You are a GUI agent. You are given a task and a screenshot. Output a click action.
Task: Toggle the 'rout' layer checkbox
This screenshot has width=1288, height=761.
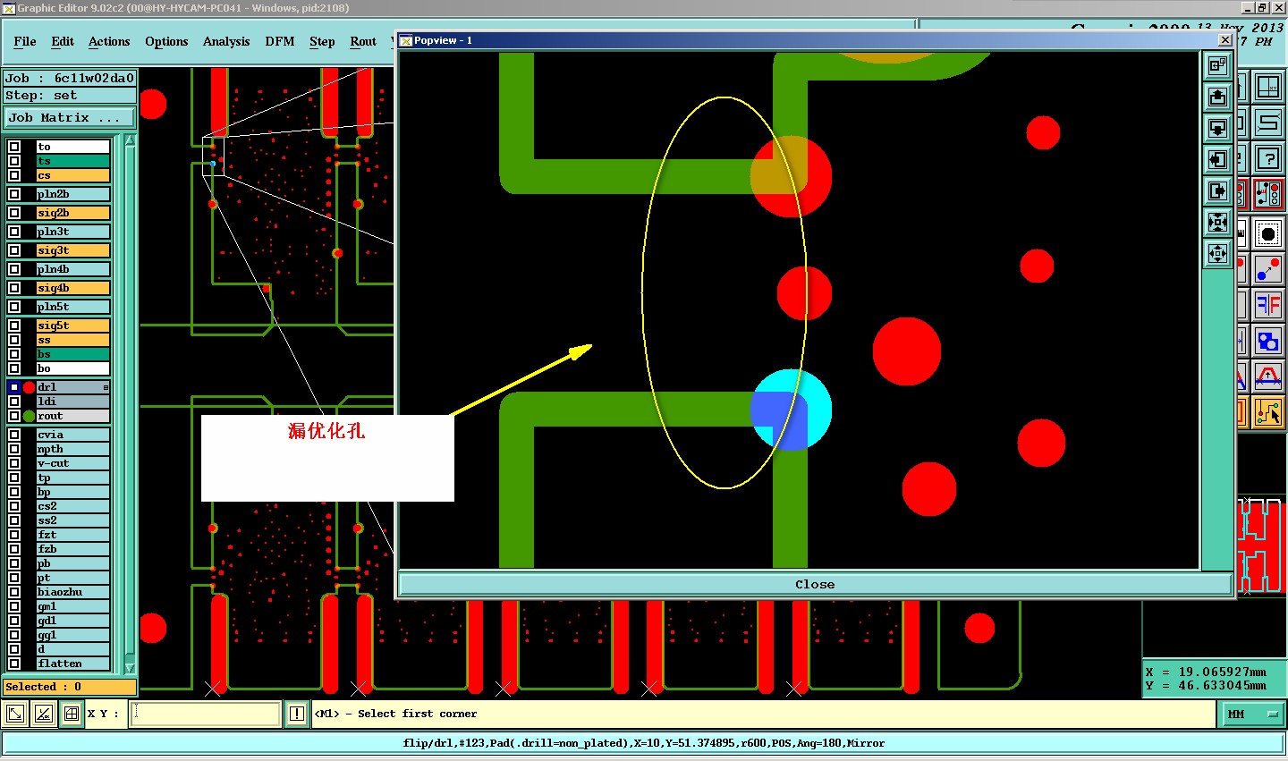point(14,416)
